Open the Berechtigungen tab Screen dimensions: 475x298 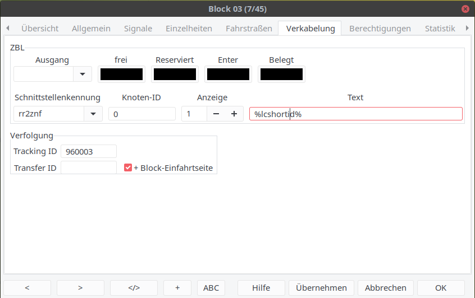(380, 28)
